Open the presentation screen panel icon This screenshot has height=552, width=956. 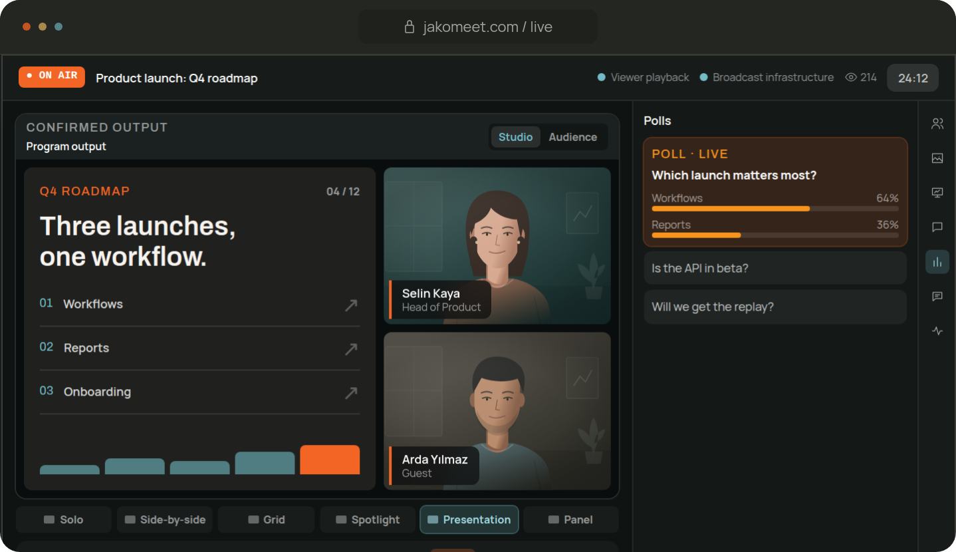(937, 193)
